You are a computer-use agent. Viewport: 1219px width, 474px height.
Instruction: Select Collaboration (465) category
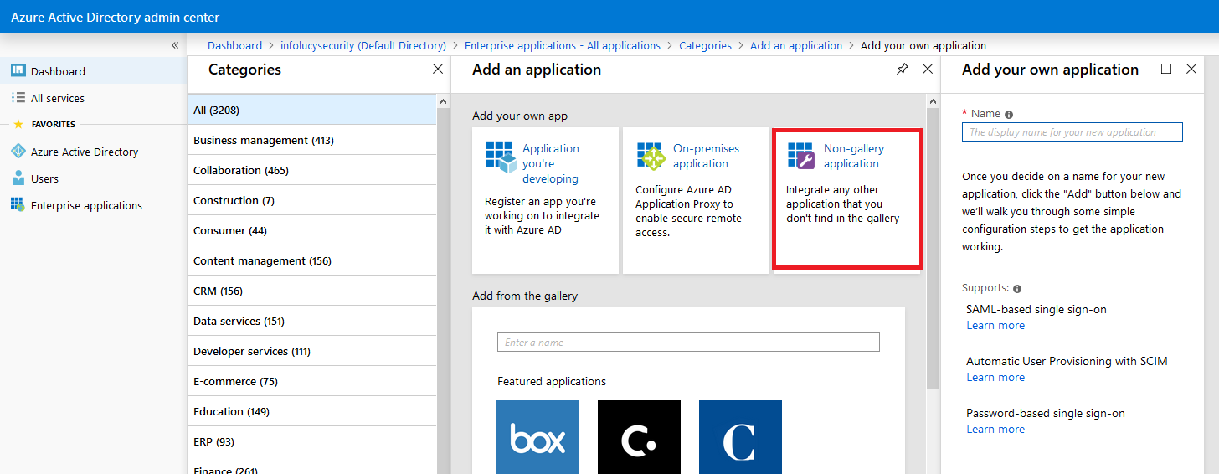(311, 170)
